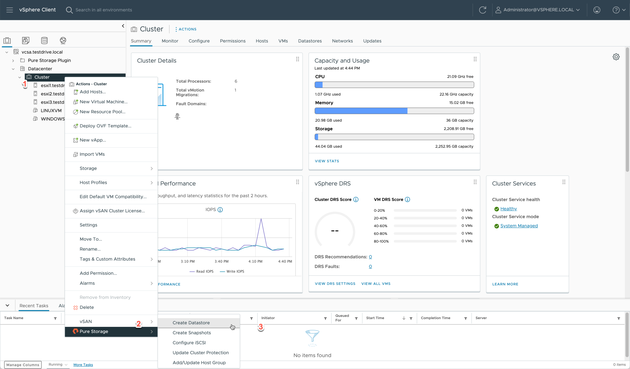Click the Memory usage bar
The width and height of the screenshot is (630, 369).
(x=394, y=111)
